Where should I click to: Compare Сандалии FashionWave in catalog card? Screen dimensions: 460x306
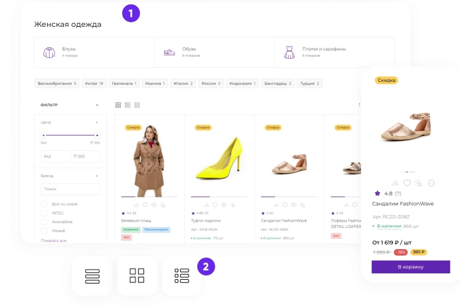coord(277,205)
